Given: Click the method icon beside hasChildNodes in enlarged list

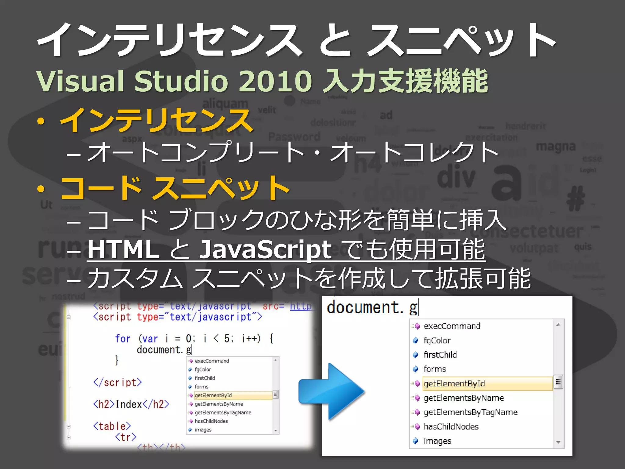Looking at the screenshot, I should [x=416, y=427].
